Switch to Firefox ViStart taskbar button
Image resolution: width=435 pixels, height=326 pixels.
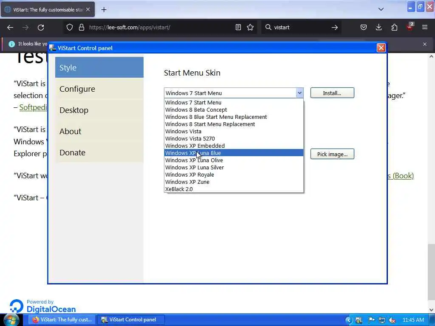(x=62, y=320)
